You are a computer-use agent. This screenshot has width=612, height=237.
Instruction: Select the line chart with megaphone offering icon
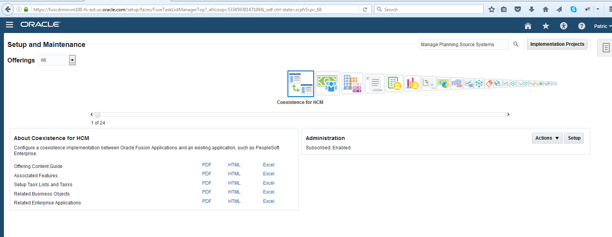pos(469,83)
